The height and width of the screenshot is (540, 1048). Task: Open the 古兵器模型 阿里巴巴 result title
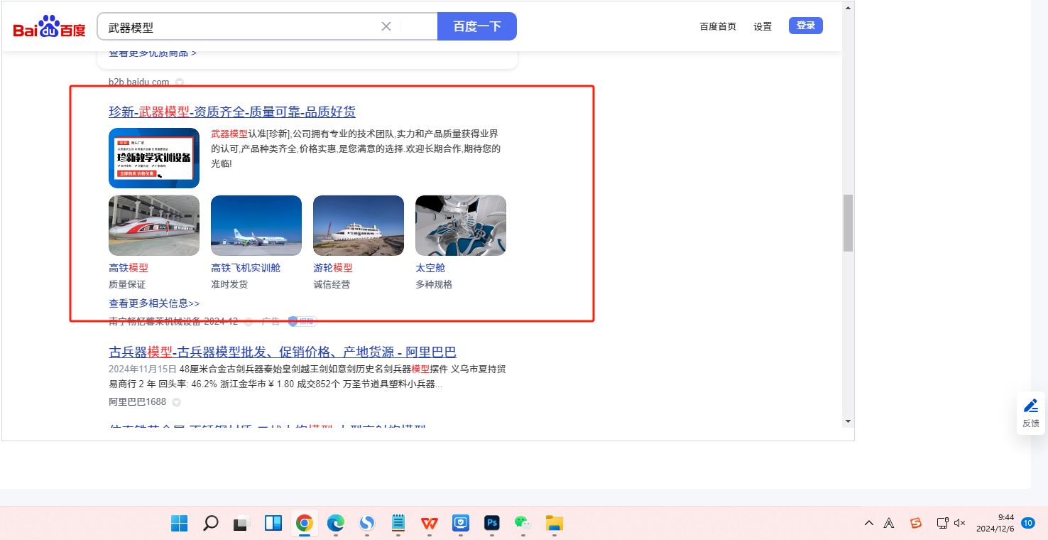click(x=283, y=352)
